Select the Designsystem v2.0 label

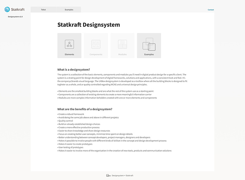coord(15,17)
